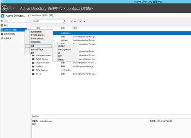Choose 在该节点下搜索 from context menu
The height and width of the screenshot is (138, 191).
pyautogui.click(x=37, y=49)
